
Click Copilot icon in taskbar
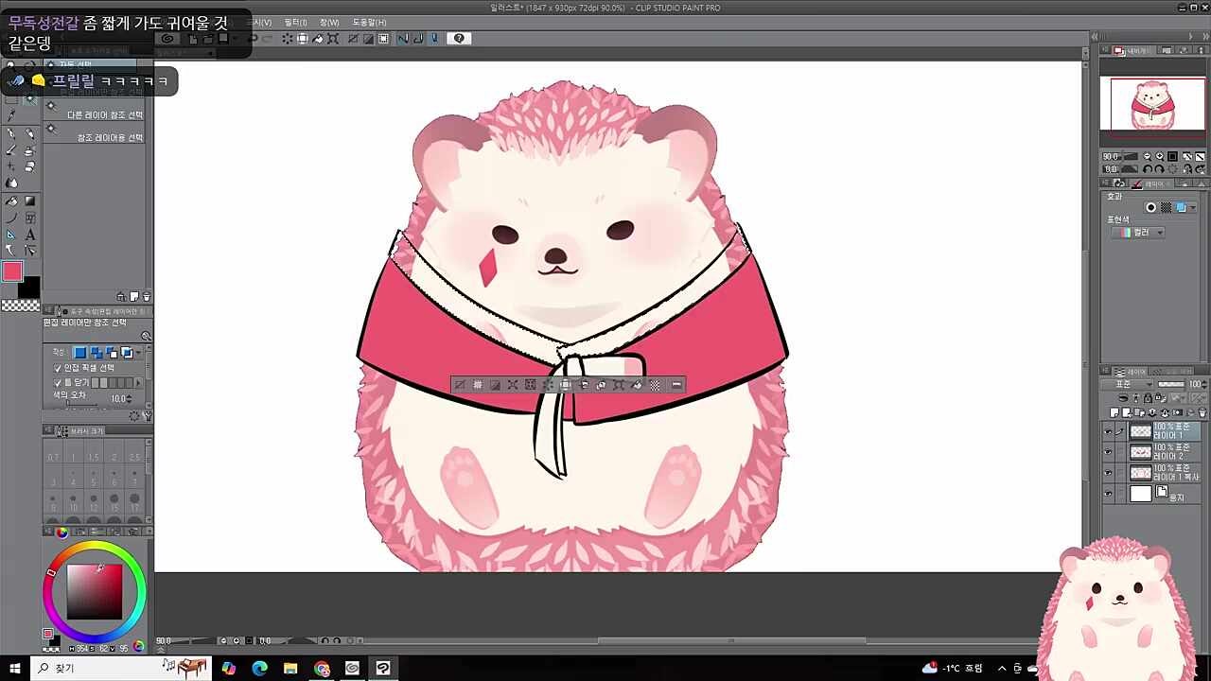pos(229,668)
